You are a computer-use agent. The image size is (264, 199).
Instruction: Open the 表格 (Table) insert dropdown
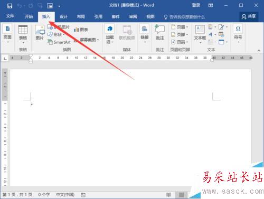[x=23, y=34]
